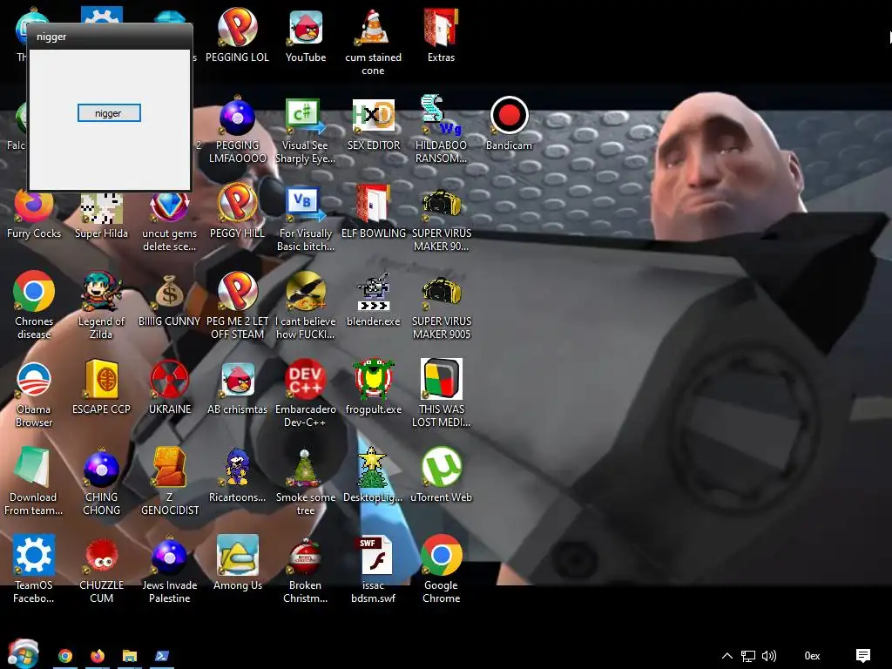Click the taskbar clock reading 0ex
The width and height of the screenshot is (892, 669).
pos(812,656)
